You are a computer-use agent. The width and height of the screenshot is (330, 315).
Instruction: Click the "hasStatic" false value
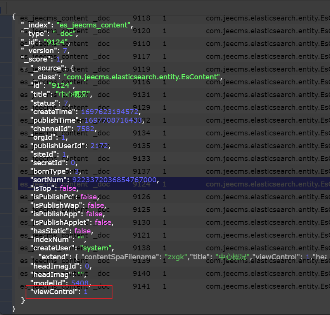[83, 231]
